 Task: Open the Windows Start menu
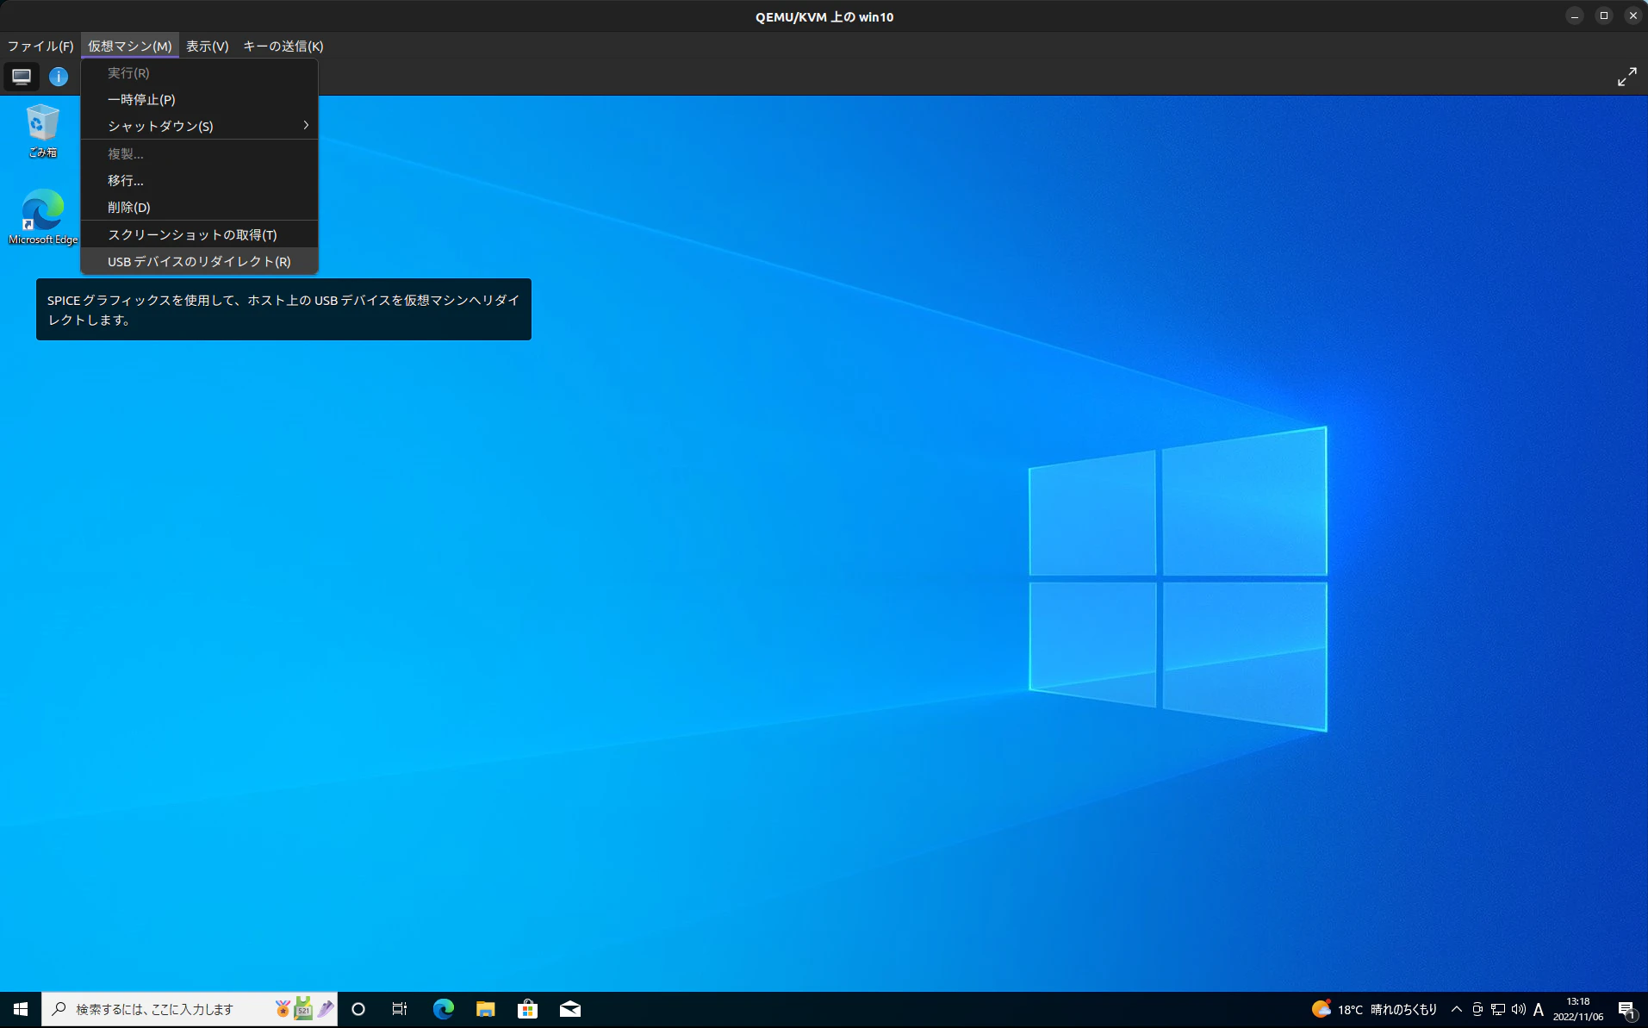[21, 1009]
